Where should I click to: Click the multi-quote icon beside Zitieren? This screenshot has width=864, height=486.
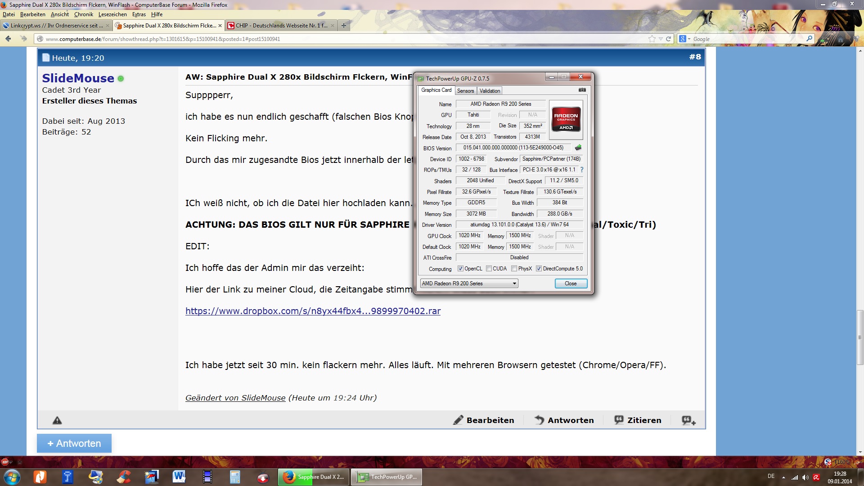point(688,420)
